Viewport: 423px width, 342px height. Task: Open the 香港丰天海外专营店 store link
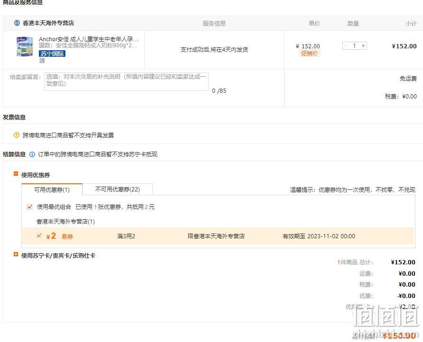click(48, 23)
